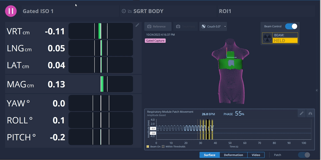Viewport: 321px width, 160px height.
Task: Open the Video view tab
Action: (256, 155)
